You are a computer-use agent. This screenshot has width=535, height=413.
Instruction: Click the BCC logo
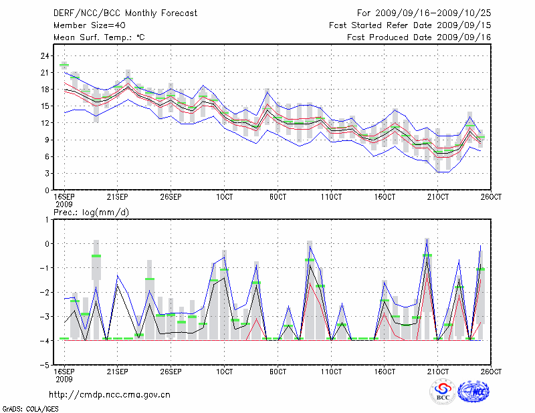(x=443, y=392)
